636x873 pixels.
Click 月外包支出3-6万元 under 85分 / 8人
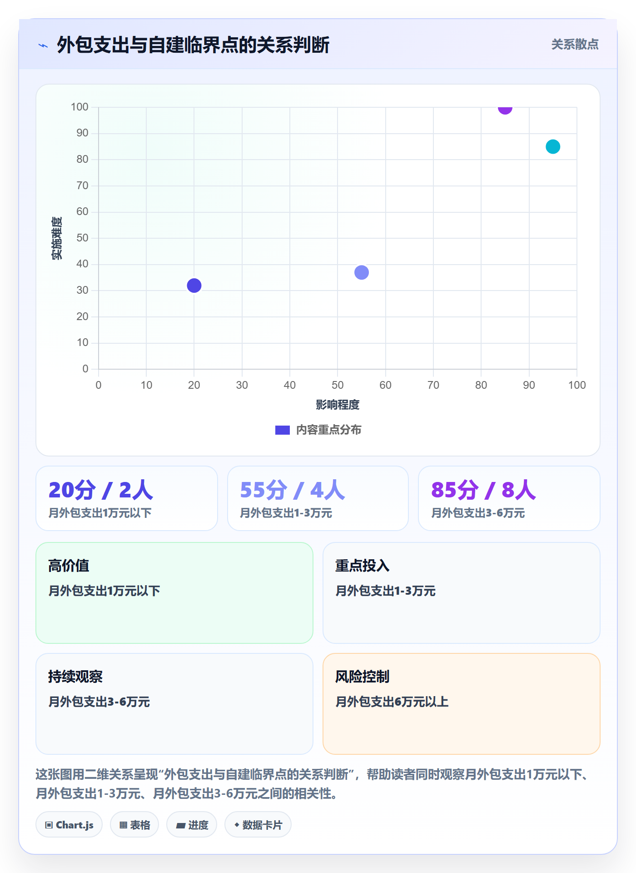[x=478, y=513]
